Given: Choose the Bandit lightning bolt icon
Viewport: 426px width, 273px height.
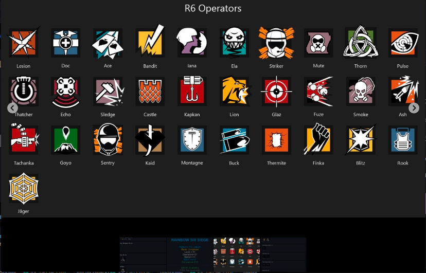Looking at the screenshot, I should tap(150, 43).
